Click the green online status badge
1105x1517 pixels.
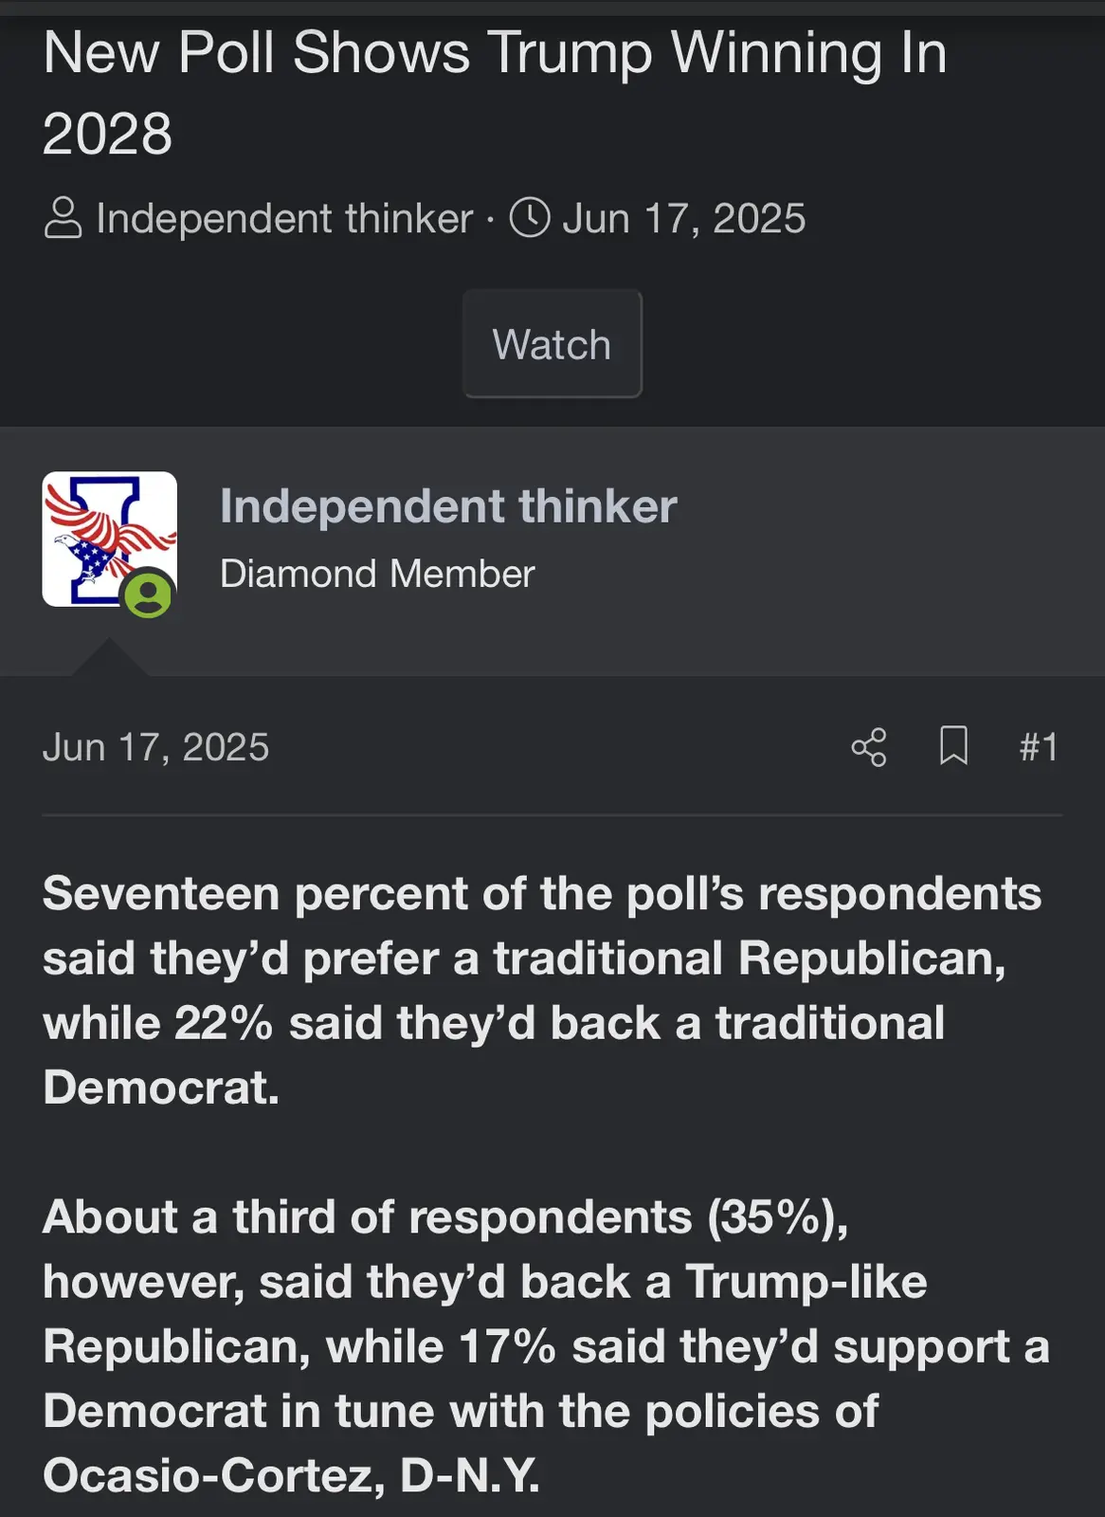tap(149, 594)
